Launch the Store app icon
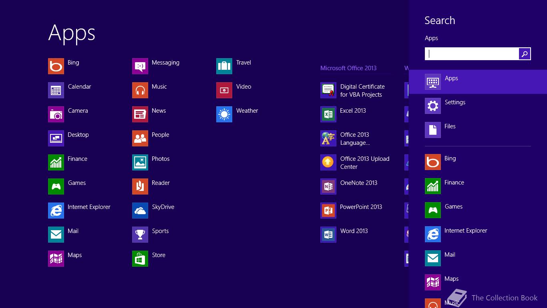Viewport: 547px width, 308px height. [140, 259]
